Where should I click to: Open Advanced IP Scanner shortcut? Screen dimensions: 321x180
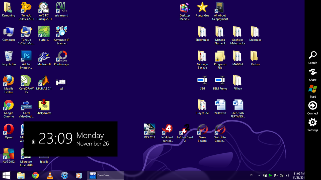coord(61,35)
